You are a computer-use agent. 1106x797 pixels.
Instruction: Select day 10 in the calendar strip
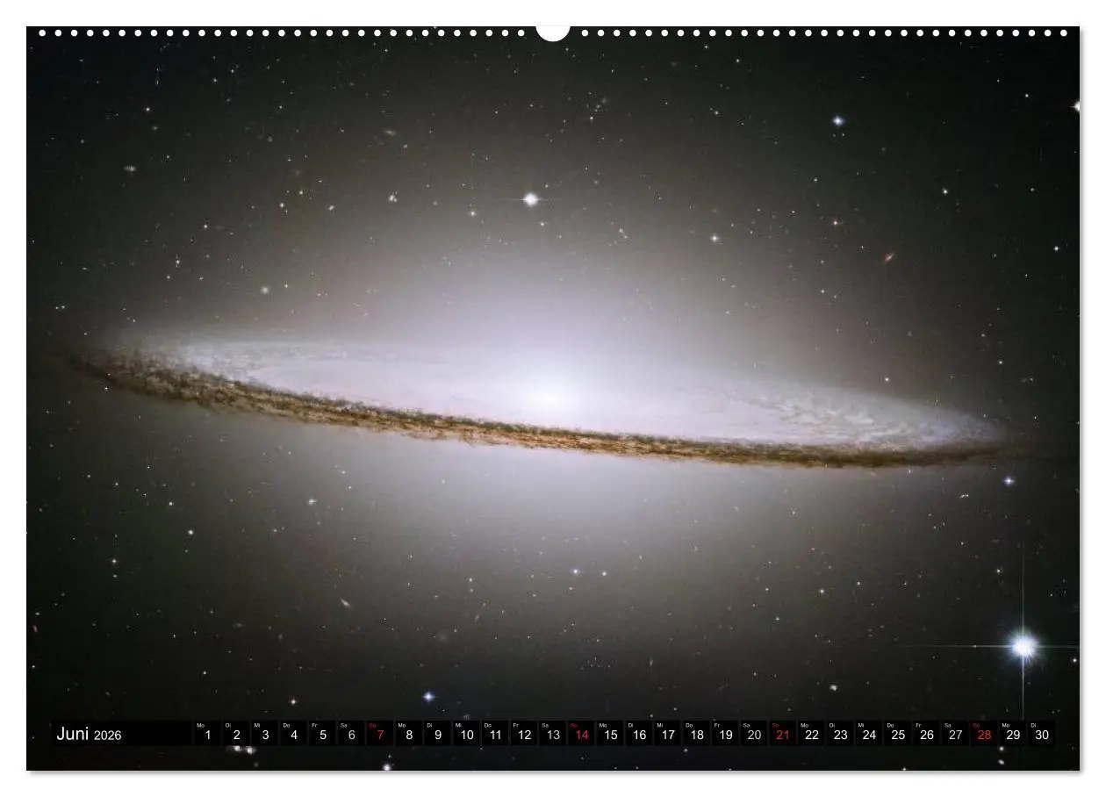467,735
